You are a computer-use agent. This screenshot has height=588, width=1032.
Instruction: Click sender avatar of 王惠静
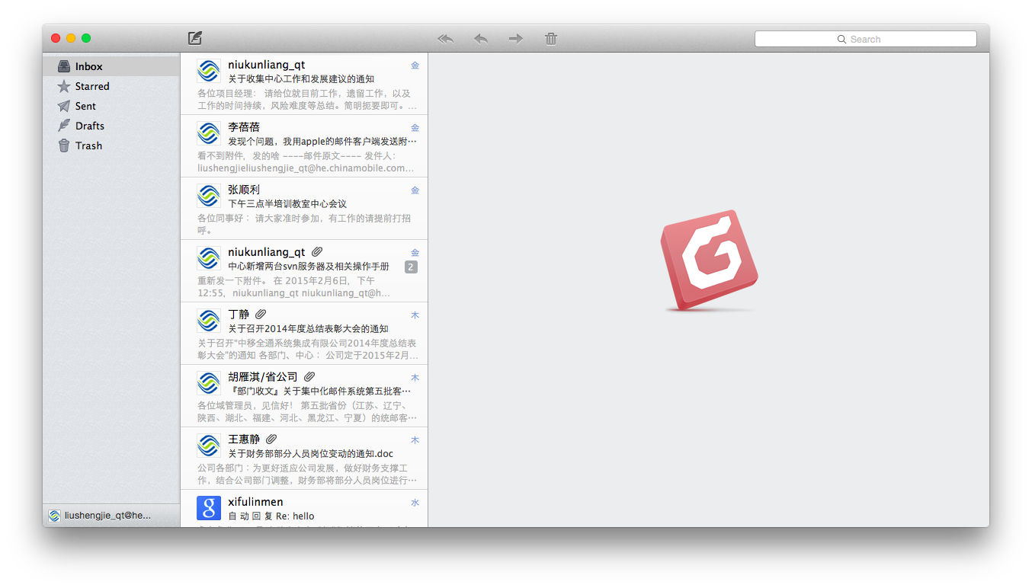[x=209, y=446]
